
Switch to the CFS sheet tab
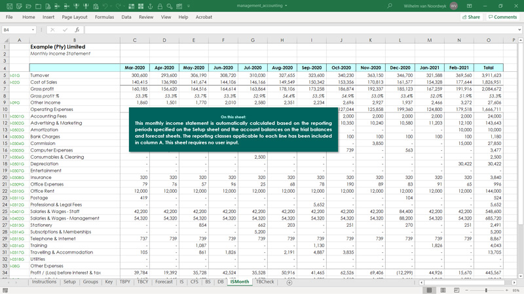[194, 282]
